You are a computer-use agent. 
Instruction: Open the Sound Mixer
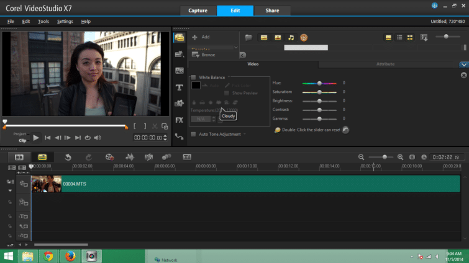point(130,157)
